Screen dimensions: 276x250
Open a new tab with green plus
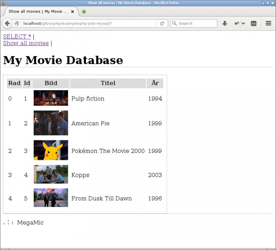(84, 12)
